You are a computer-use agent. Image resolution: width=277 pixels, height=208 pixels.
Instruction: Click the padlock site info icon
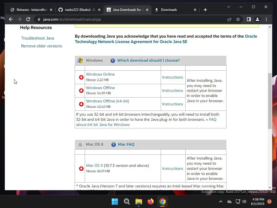tap(39, 19)
